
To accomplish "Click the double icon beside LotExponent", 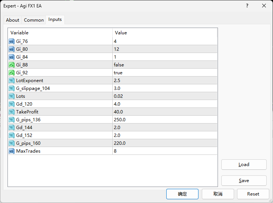I will (x=12, y=80).
